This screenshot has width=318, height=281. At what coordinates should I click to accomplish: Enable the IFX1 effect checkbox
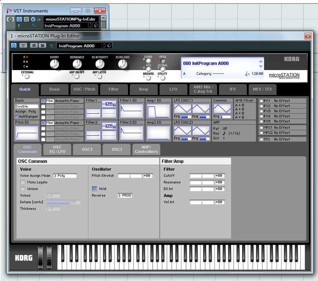262,101
